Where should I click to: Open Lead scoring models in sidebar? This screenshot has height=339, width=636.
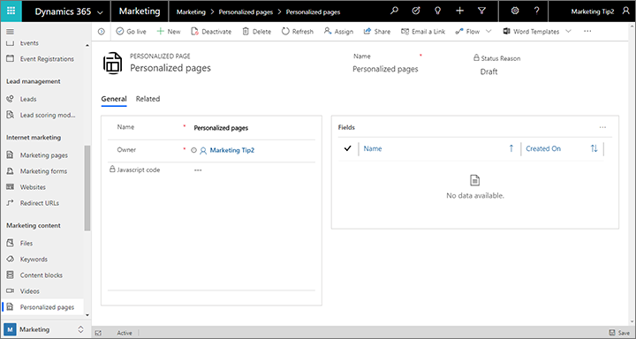coord(42,115)
